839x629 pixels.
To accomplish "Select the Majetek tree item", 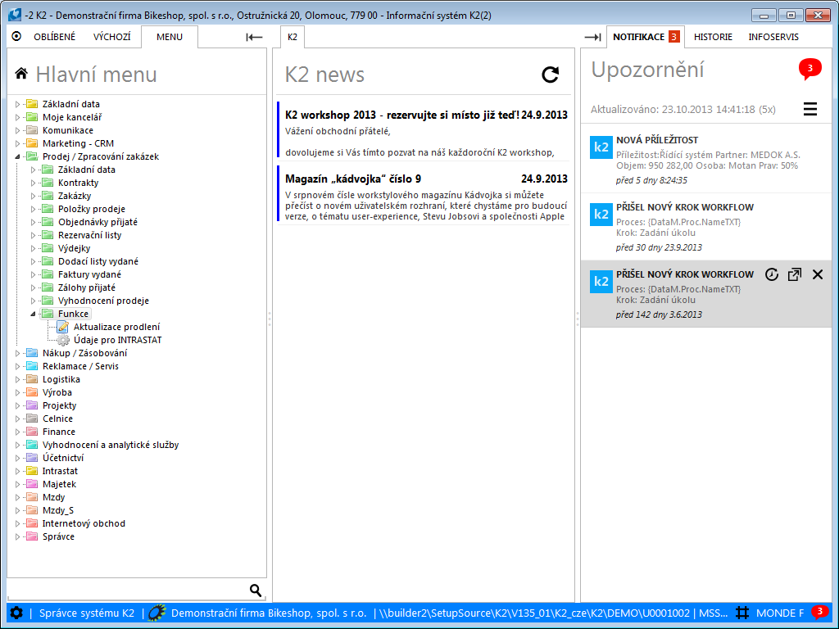I will click(x=59, y=484).
